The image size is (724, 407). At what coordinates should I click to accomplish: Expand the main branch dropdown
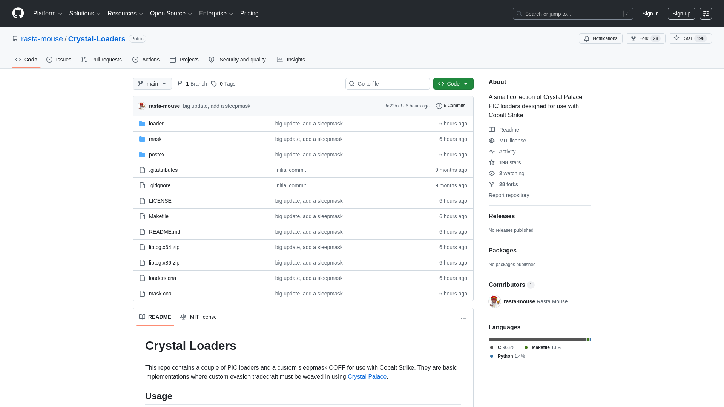point(152,84)
